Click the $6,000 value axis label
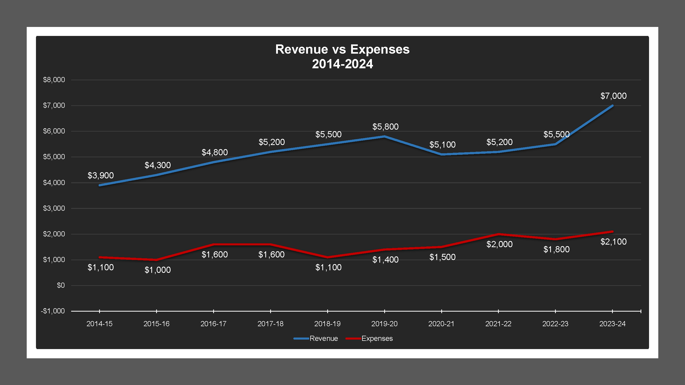The height and width of the screenshot is (385, 685). 54,131
